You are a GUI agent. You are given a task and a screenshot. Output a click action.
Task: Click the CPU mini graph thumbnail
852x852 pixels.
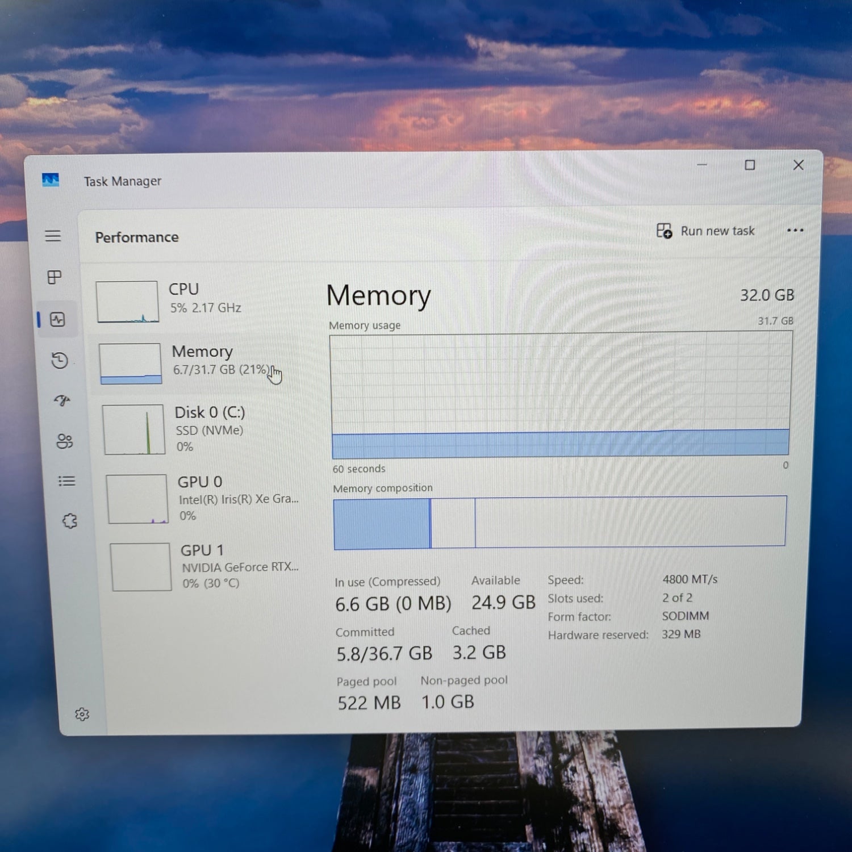click(x=127, y=302)
